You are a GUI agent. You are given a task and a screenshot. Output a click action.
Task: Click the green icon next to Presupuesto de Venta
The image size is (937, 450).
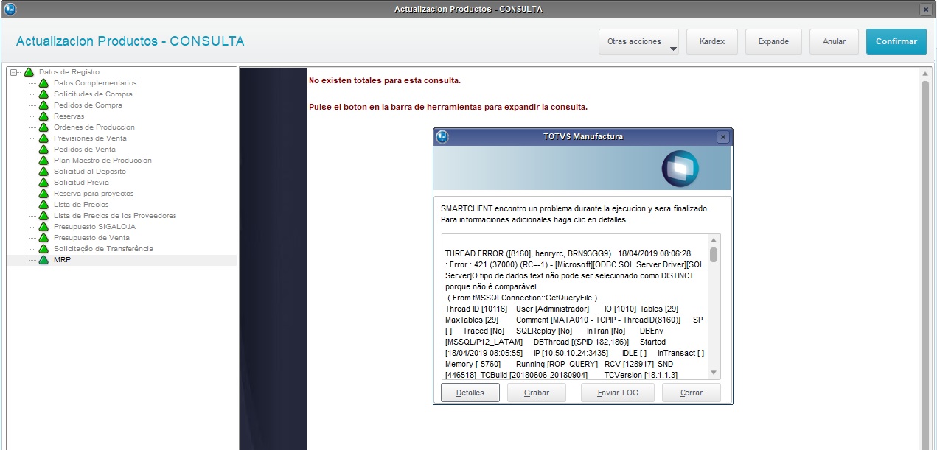(x=43, y=238)
